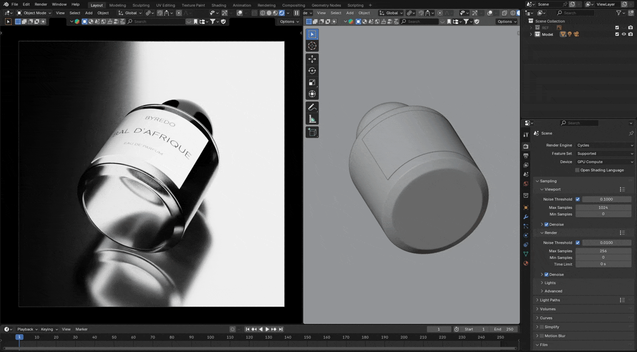Select the Rotate tool
Viewport: 637px width, 352px height.
click(312, 71)
